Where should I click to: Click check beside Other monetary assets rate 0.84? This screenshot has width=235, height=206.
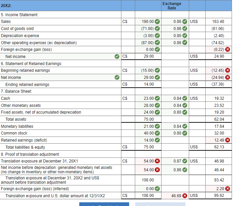tap(185, 106)
